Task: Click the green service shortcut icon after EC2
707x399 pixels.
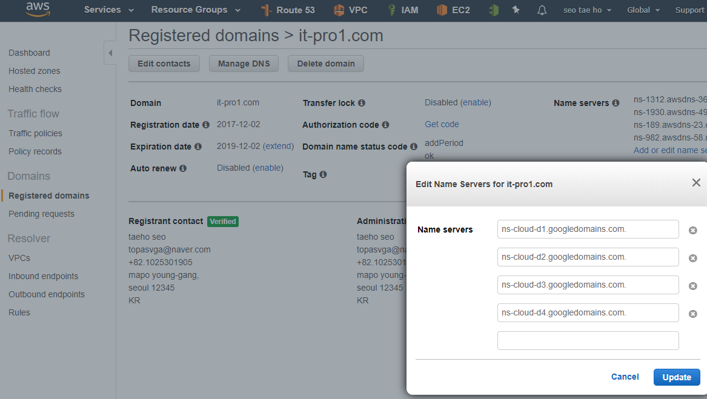Action: (494, 10)
